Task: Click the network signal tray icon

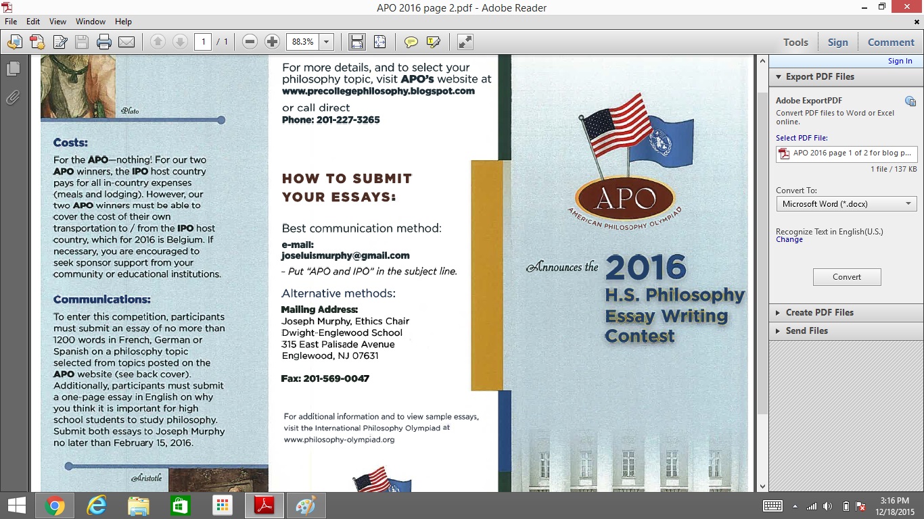Action: [812, 506]
